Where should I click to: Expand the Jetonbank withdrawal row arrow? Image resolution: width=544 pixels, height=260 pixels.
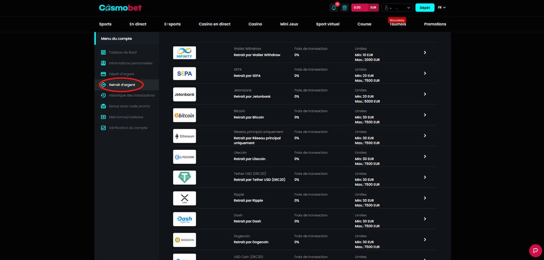(x=425, y=94)
